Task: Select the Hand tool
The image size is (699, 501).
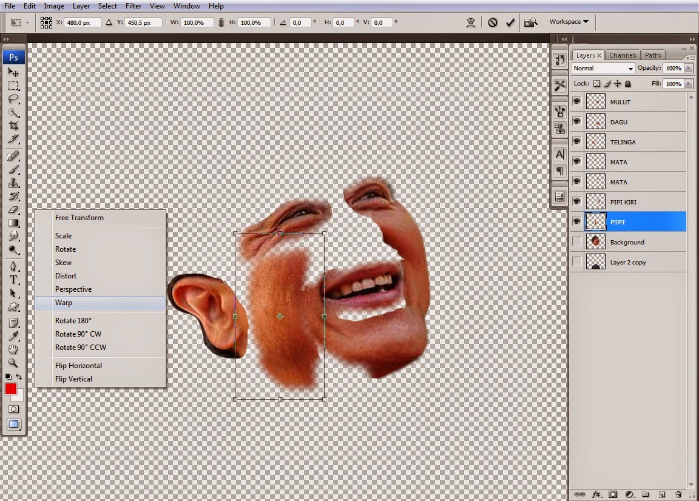Action: pyautogui.click(x=13, y=349)
